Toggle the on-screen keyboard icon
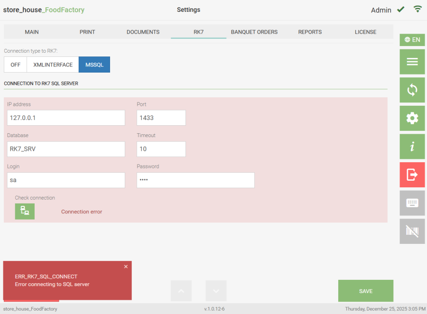 412,203
